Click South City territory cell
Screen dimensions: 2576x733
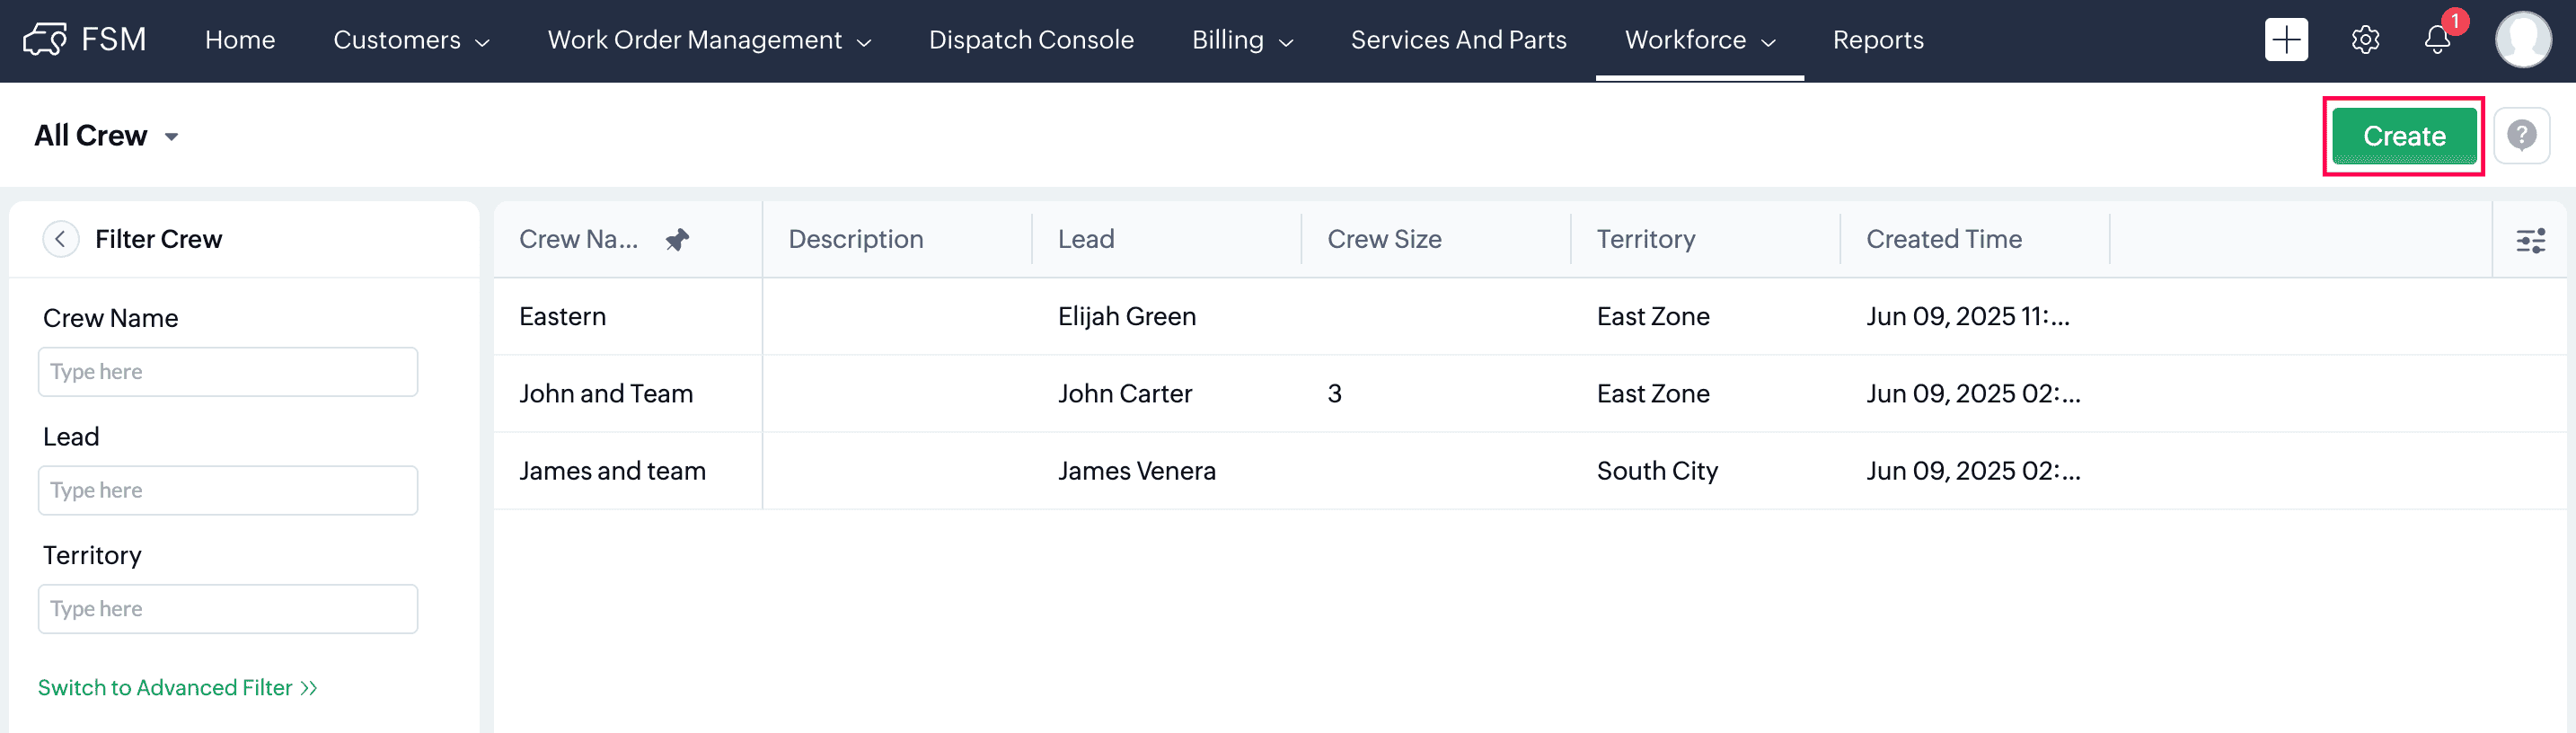(1657, 471)
